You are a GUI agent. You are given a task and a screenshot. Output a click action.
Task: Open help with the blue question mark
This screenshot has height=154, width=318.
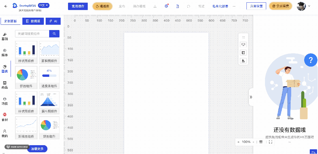click(x=311, y=60)
